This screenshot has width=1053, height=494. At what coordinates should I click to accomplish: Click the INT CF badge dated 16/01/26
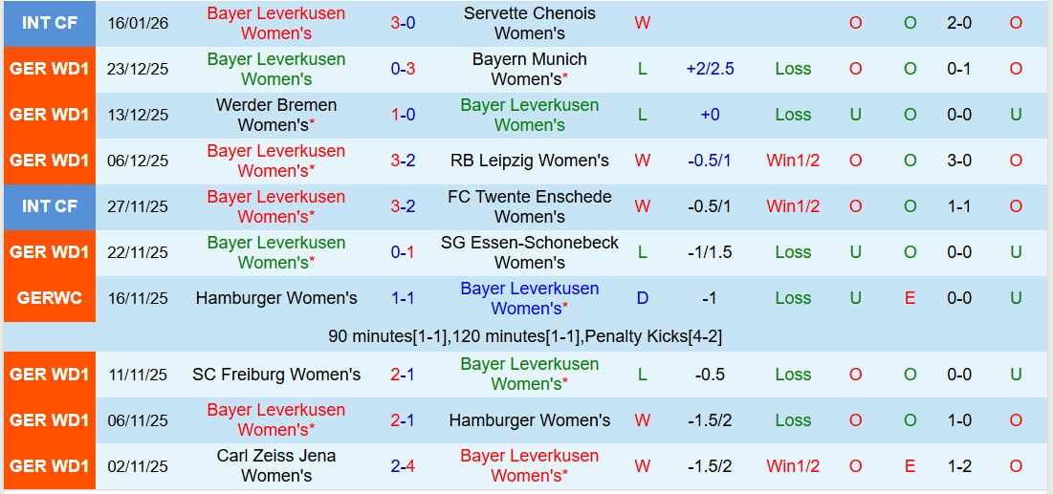pyautogui.click(x=49, y=23)
